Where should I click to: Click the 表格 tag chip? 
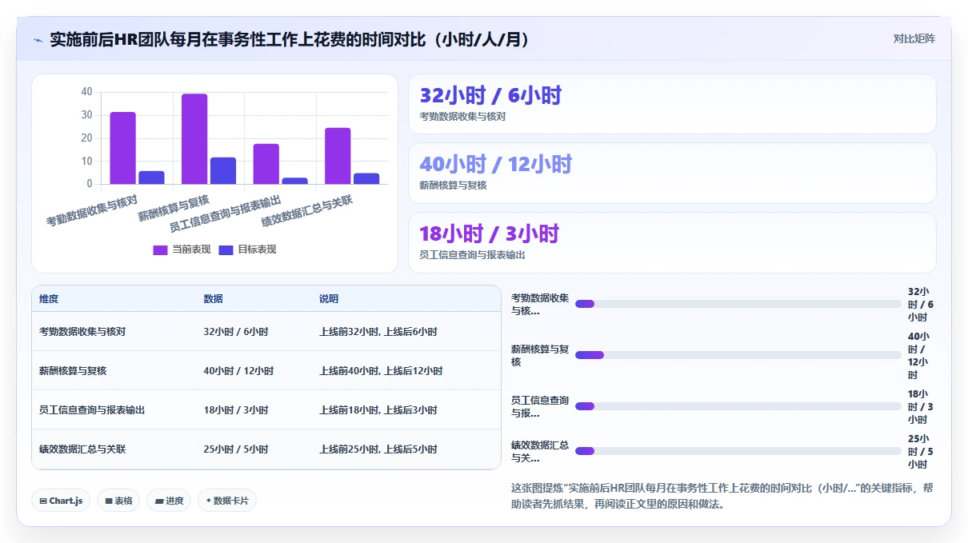coord(118,501)
